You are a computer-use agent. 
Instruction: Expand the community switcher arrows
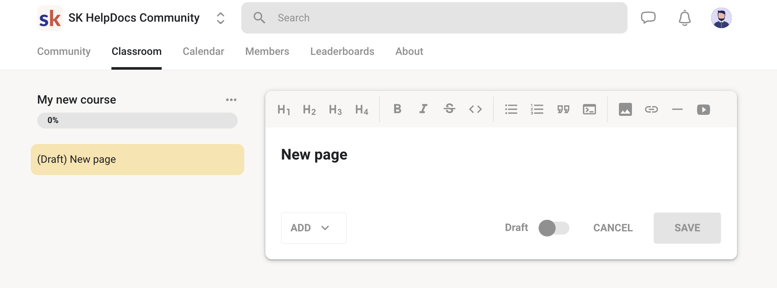click(x=220, y=18)
